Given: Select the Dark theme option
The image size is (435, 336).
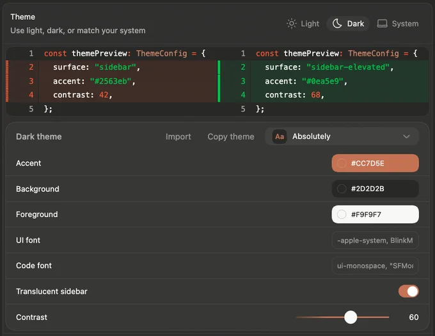Looking at the screenshot, I should [348, 24].
